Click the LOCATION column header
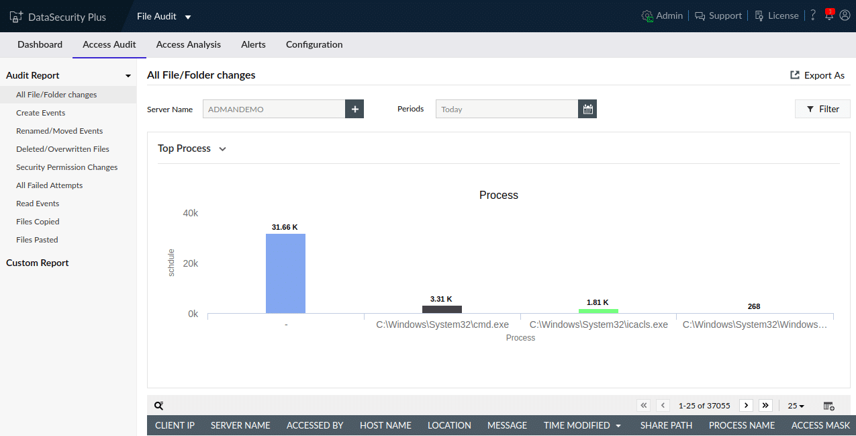Image resolution: width=856 pixels, height=436 pixels. pyautogui.click(x=449, y=425)
